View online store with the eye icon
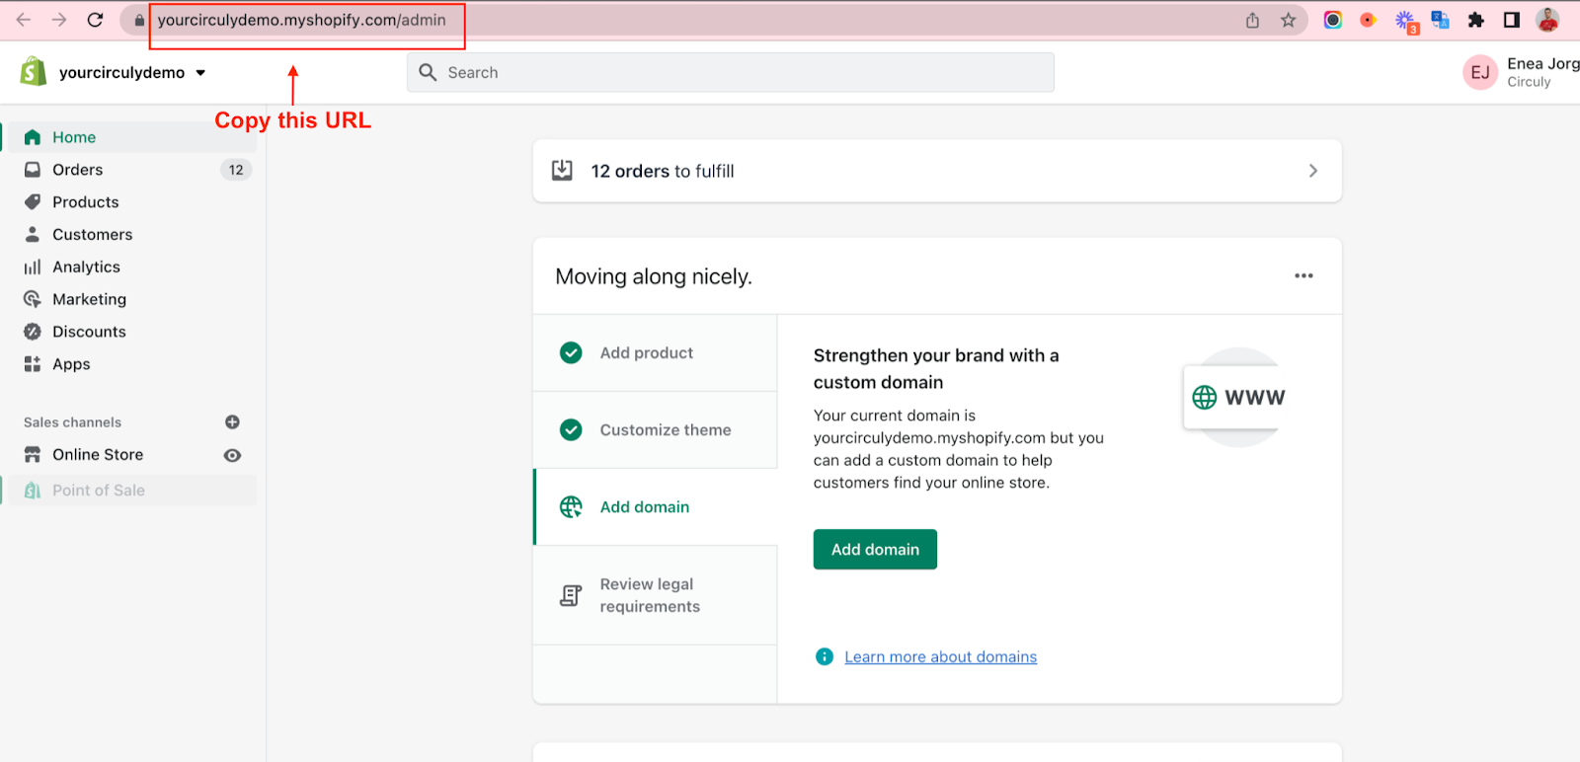1580x762 pixels. (x=232, y=455)
